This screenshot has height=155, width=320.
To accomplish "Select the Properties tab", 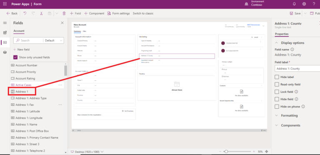I will tap(282, 34).
